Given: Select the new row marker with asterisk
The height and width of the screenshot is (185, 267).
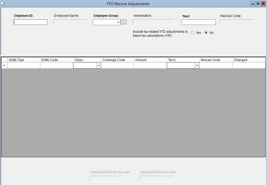Looking at the screenshot, I should pos(4,66).
